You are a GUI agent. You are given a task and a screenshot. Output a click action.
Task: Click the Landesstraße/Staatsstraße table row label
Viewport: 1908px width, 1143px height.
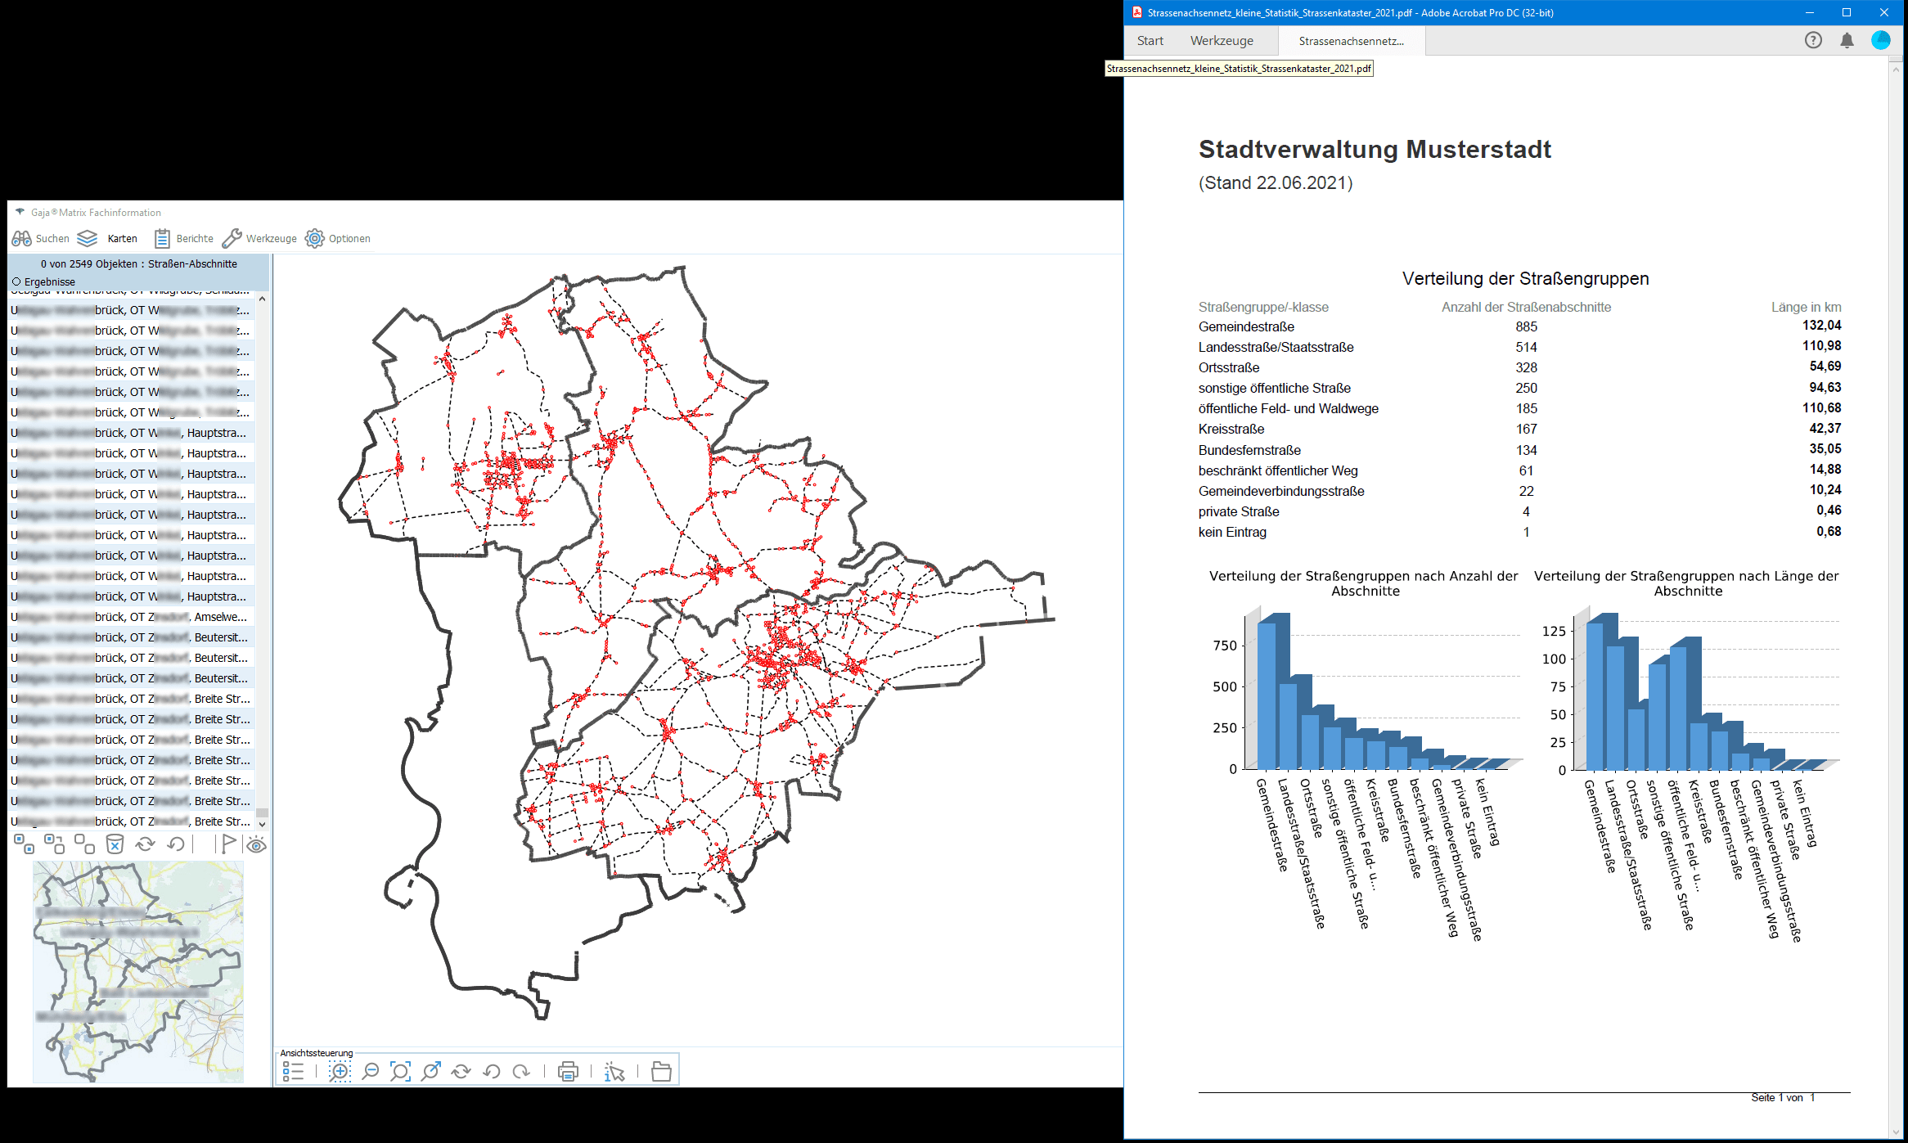1276,347
